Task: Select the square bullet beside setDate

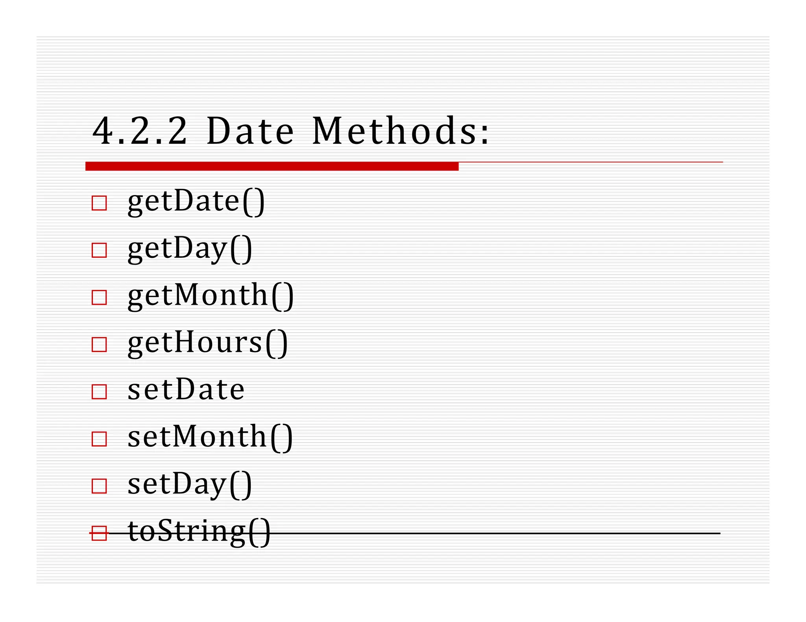Action: click(x=99, y=392)
